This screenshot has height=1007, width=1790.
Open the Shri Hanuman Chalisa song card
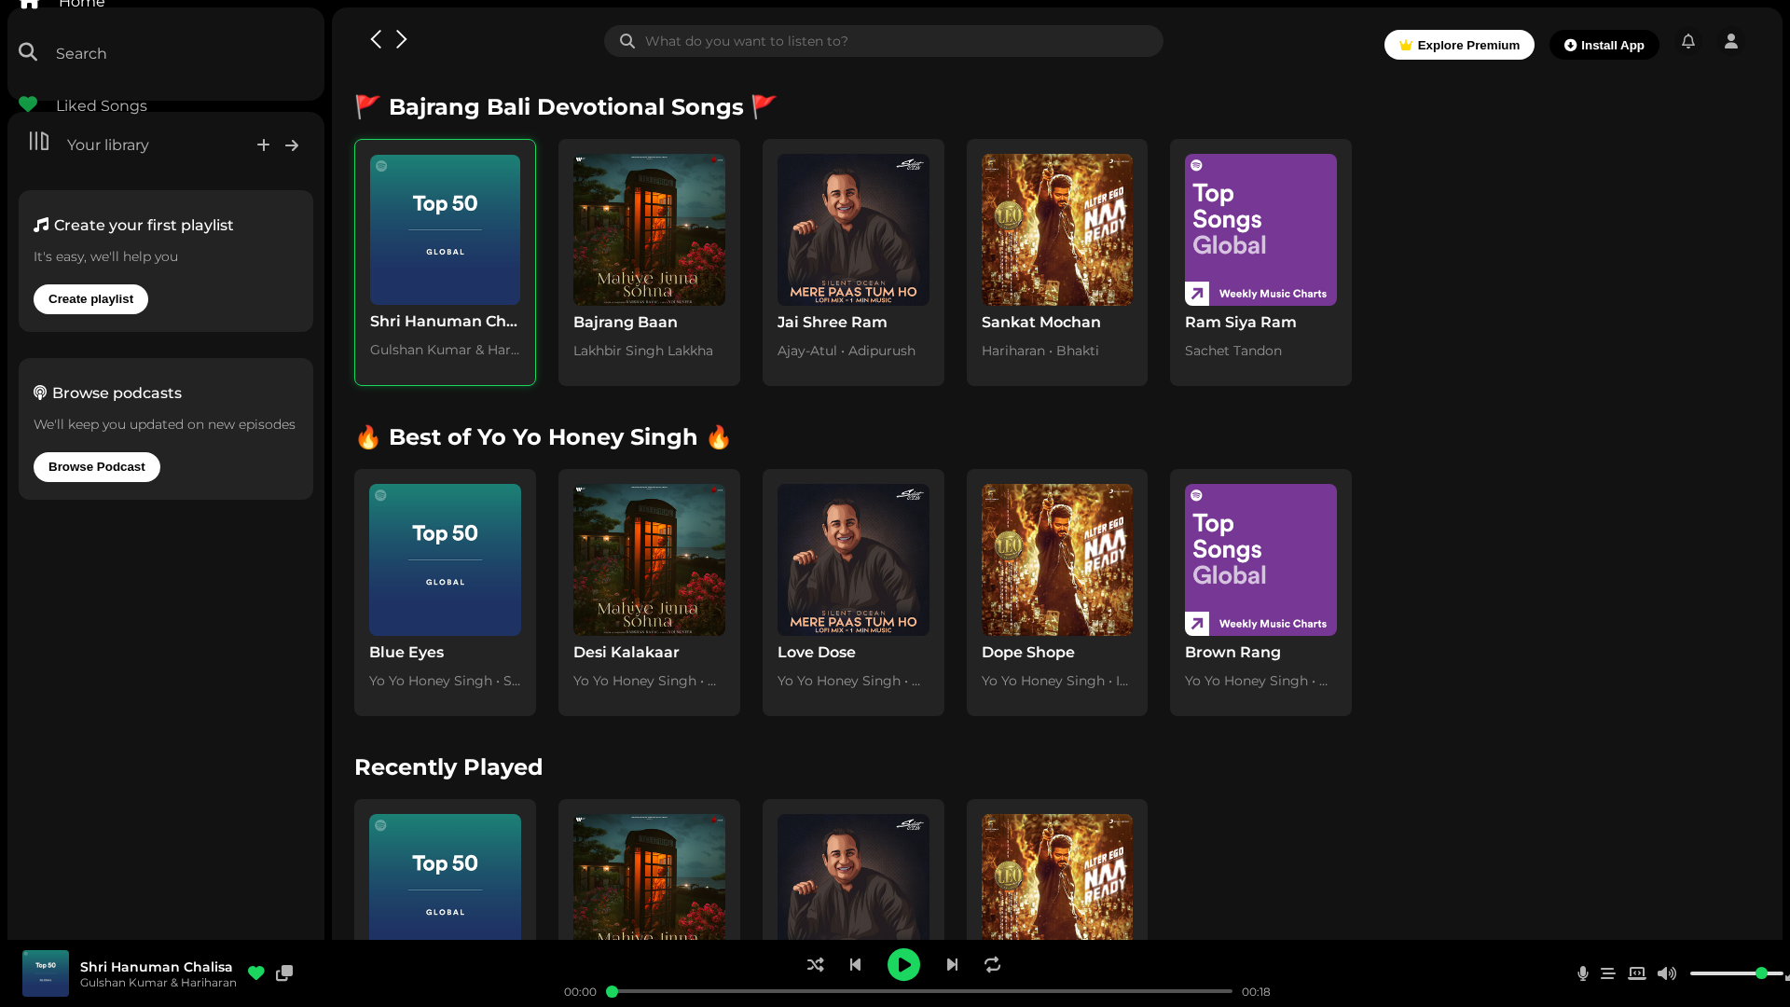pos(445,262)
